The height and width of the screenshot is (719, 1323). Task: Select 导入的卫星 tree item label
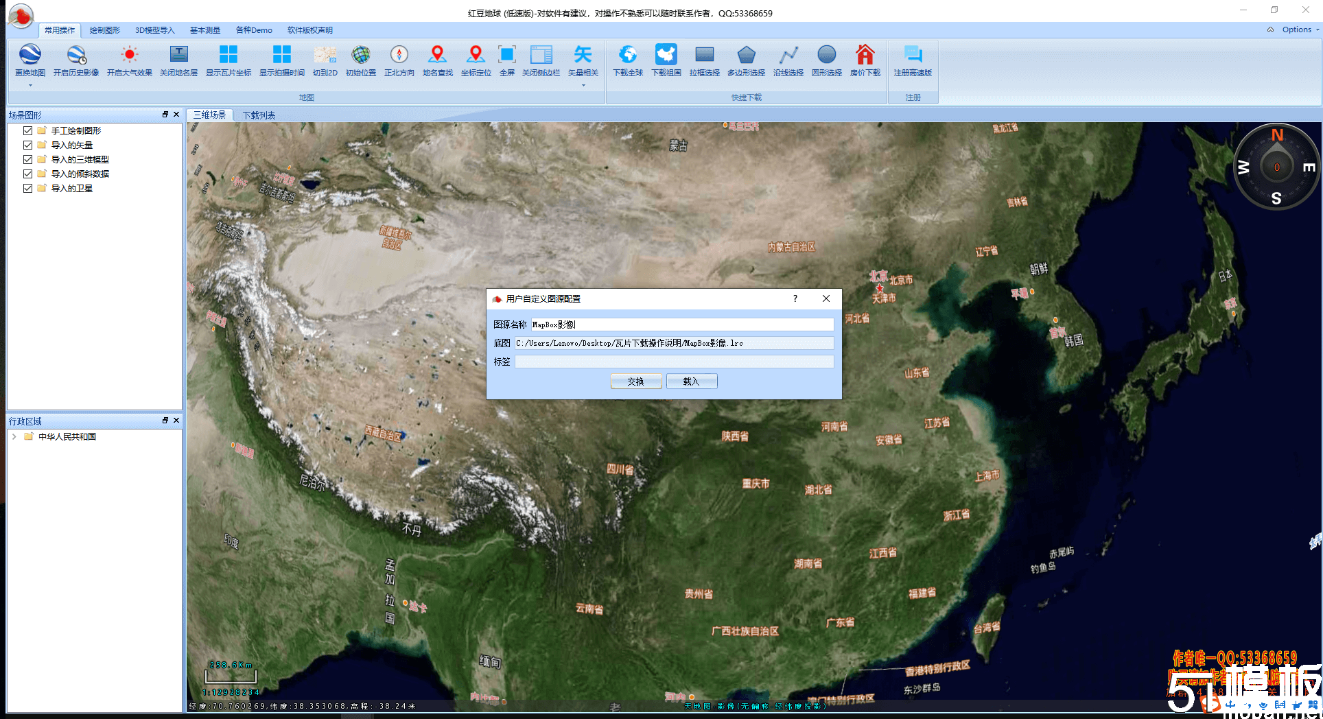pyautogui.click(x=71, y=188)
